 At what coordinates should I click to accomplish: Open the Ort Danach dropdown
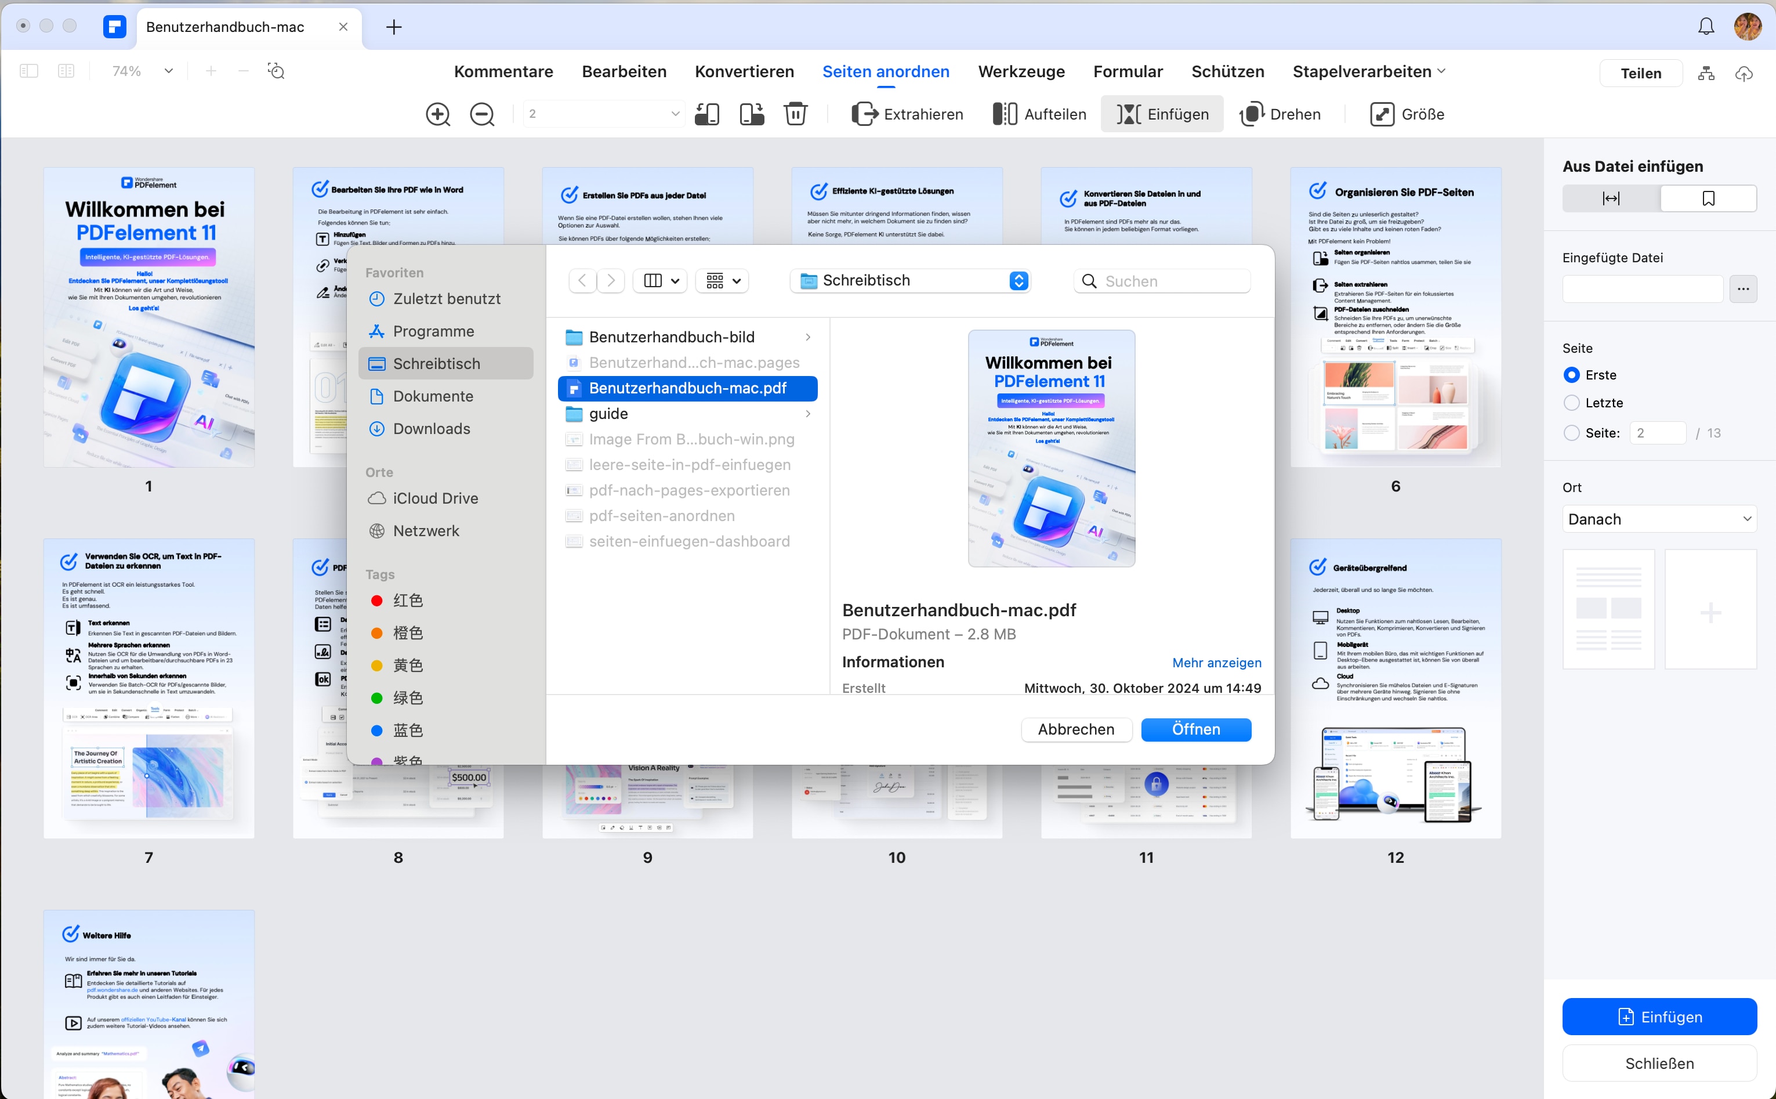point(1659,519)
